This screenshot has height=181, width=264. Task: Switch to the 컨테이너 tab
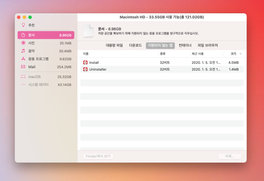pos(185,45)
